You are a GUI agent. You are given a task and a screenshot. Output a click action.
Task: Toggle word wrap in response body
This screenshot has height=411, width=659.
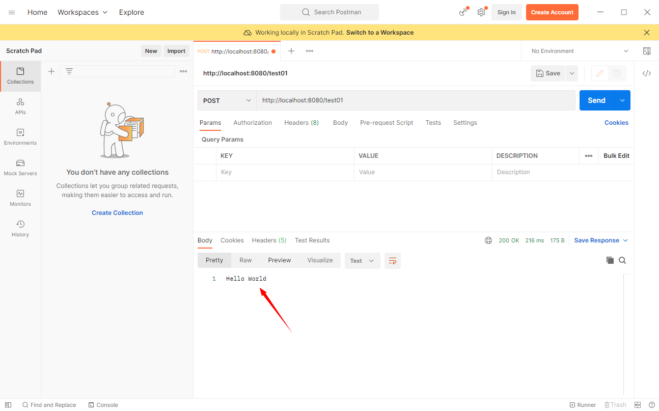(393, 261)
